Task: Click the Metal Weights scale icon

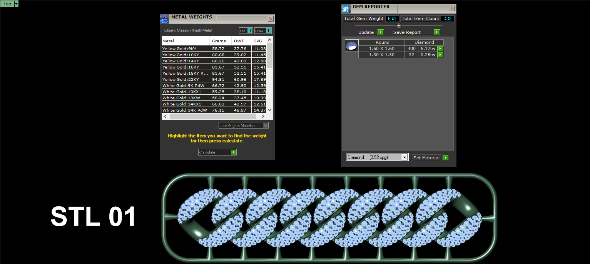Action: click(164, 19)
